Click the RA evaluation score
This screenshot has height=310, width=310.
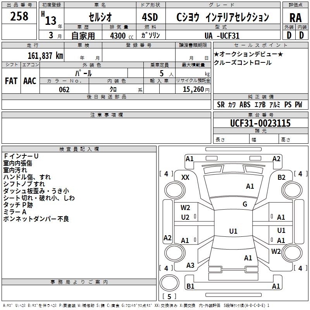click(x=295, y=17)
